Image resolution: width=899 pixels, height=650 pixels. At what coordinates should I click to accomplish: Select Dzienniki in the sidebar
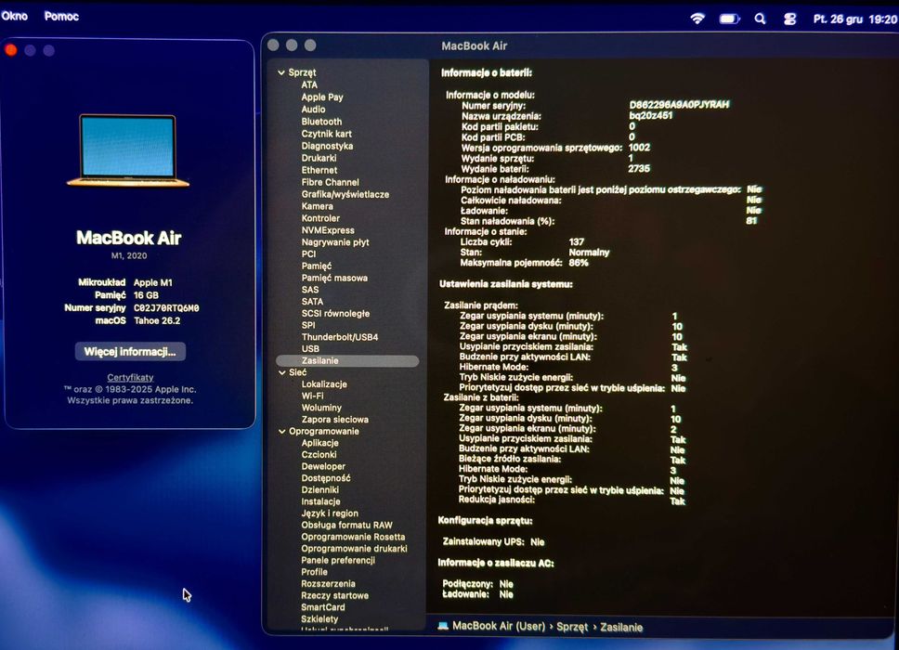coord(319,490)
